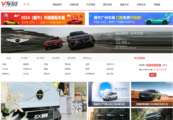The image size is (173, 120).
Task: Open the 新车特卖 menu item
Action: click(108, 5)
